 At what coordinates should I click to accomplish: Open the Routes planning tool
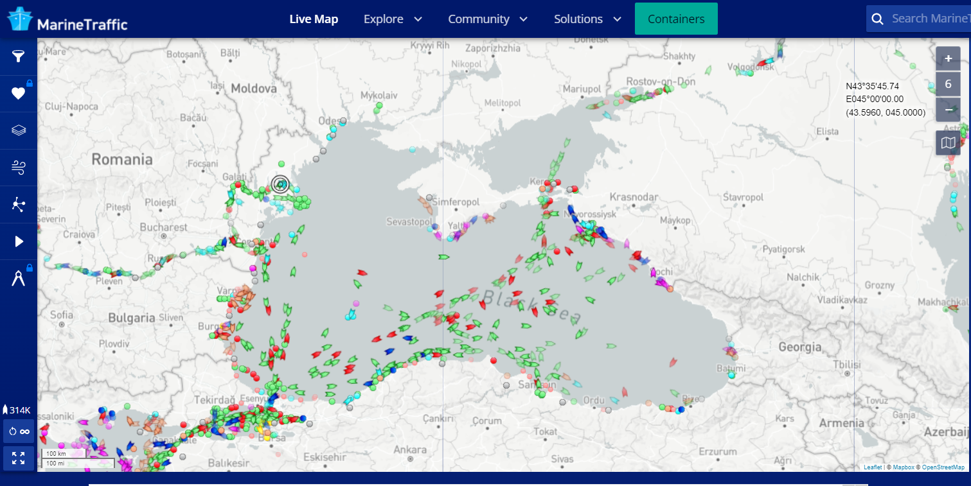point(18,204)
